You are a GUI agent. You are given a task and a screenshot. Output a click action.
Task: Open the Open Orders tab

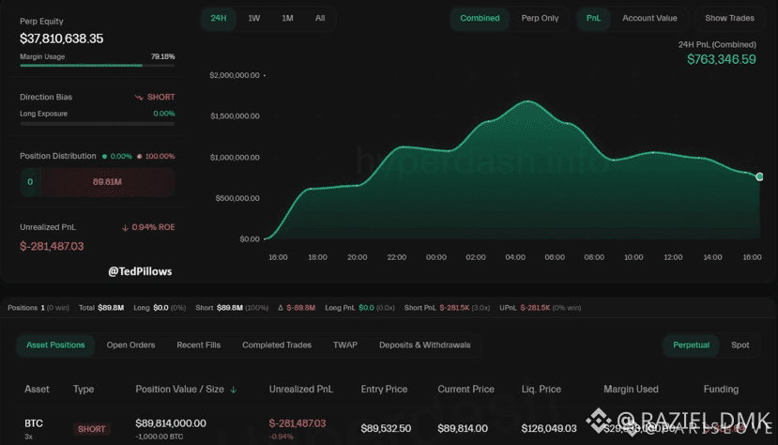point(130,345)
